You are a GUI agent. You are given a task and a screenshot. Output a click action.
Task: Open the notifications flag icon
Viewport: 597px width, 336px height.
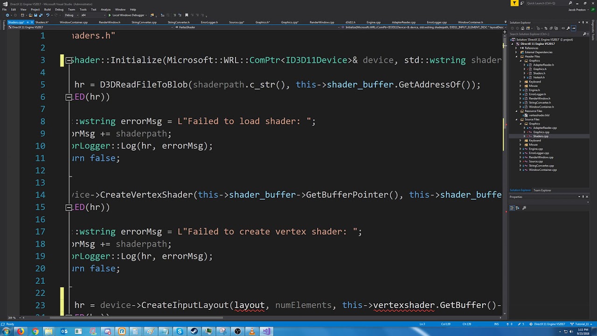pyautogui.click(x=514, y=3)
